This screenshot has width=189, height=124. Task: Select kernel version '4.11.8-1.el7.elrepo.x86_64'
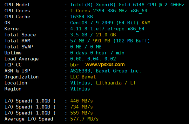point(107,29)
